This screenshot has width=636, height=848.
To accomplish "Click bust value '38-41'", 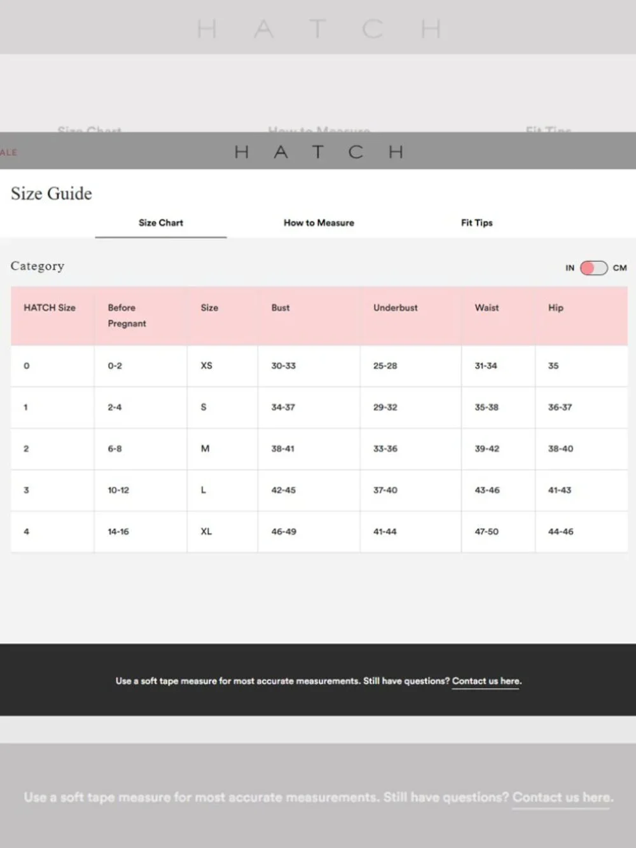I will [x=282, y=448].
